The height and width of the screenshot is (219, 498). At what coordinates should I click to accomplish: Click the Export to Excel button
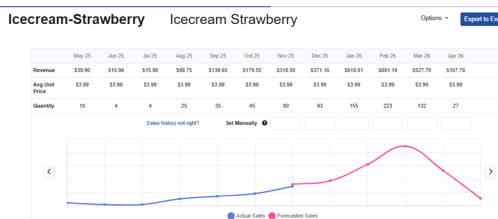[479, 19]
